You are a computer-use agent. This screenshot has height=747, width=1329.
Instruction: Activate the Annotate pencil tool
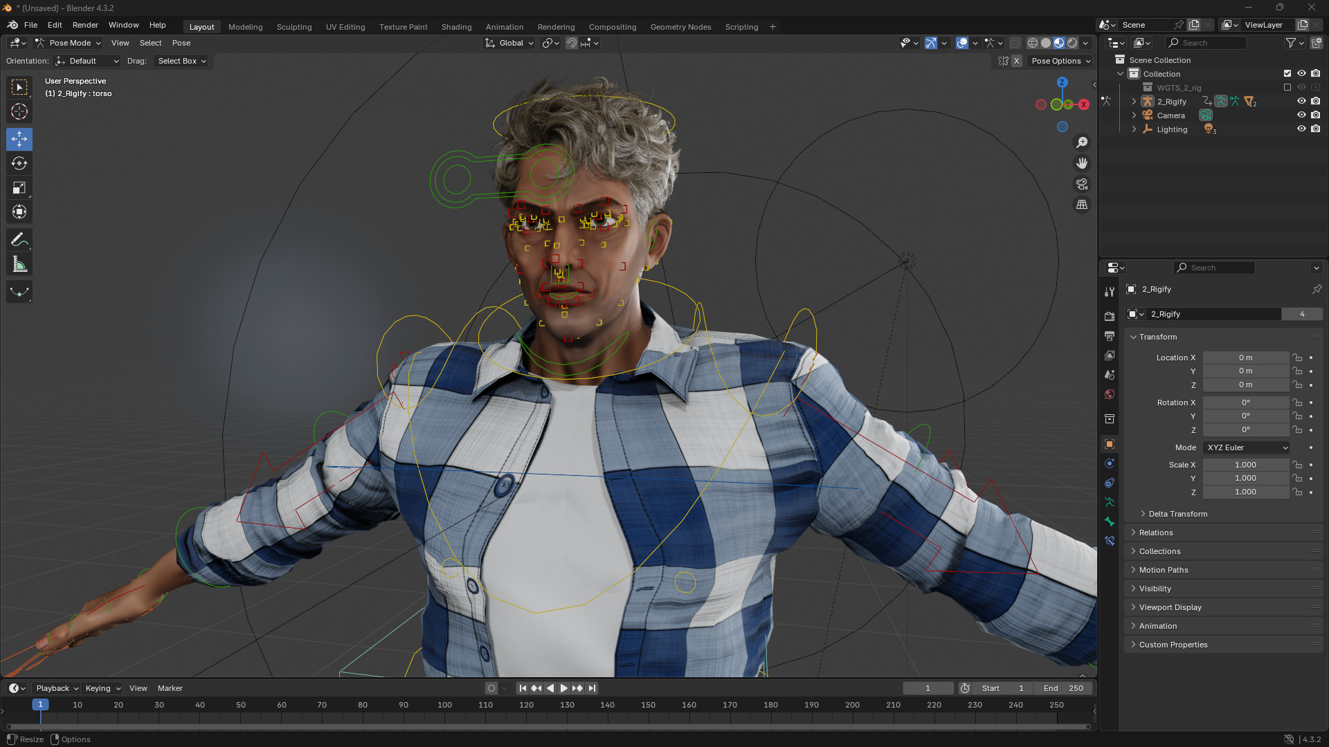point(19,240)
